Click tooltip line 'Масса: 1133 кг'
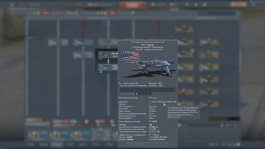This screenshot has height=149, width=265. coord(174,117)
